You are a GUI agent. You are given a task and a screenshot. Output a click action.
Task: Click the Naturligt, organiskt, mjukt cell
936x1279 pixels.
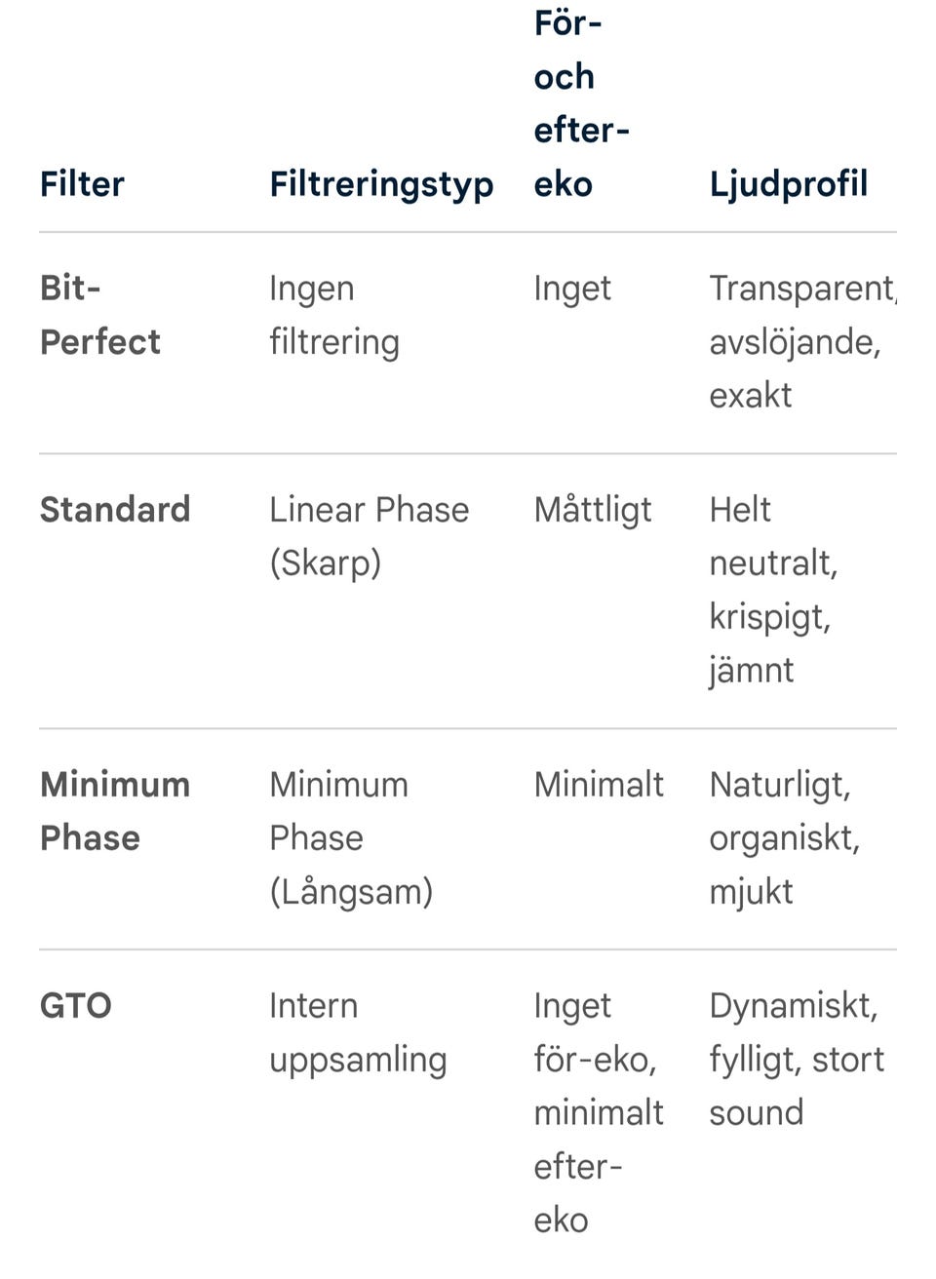point(784,838)
